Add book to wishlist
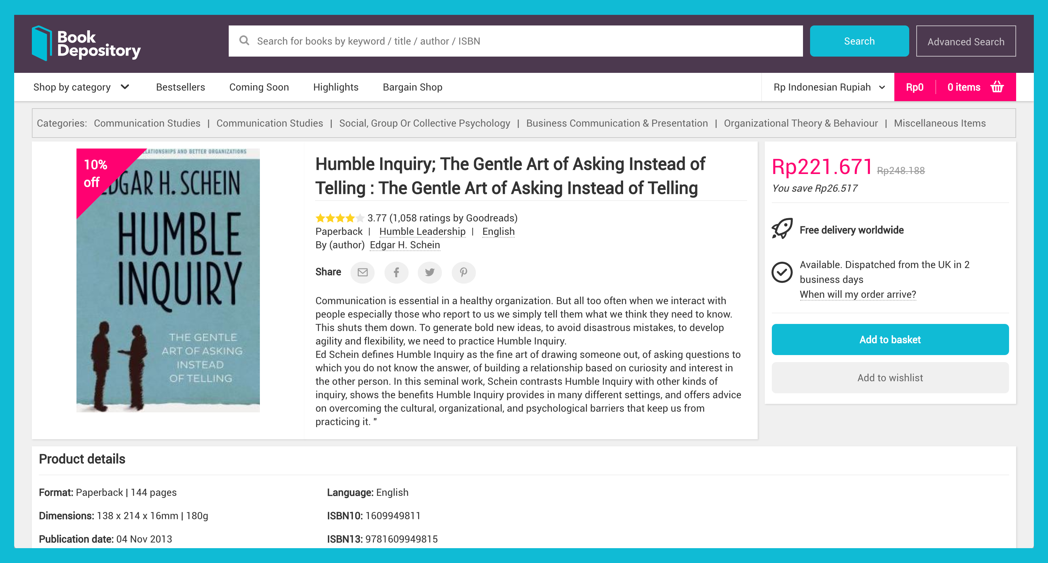This screenshot has height=563, width=1048. (890, 378)
